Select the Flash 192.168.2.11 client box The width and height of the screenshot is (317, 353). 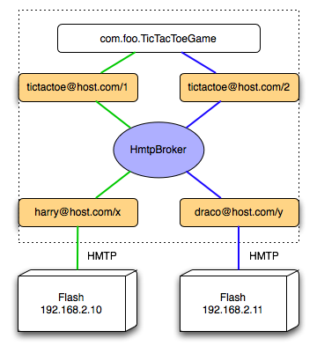tap(240, 301)
